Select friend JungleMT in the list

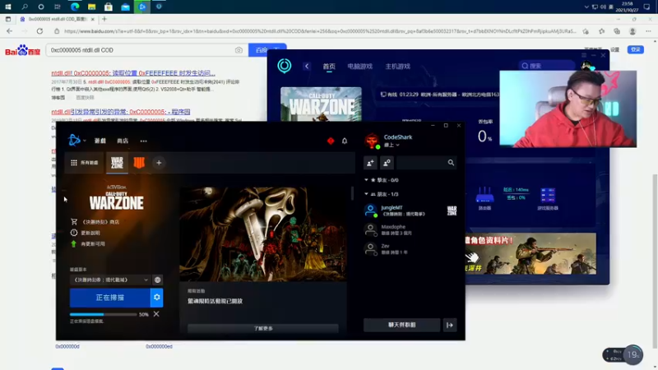(x=410, y=210)
